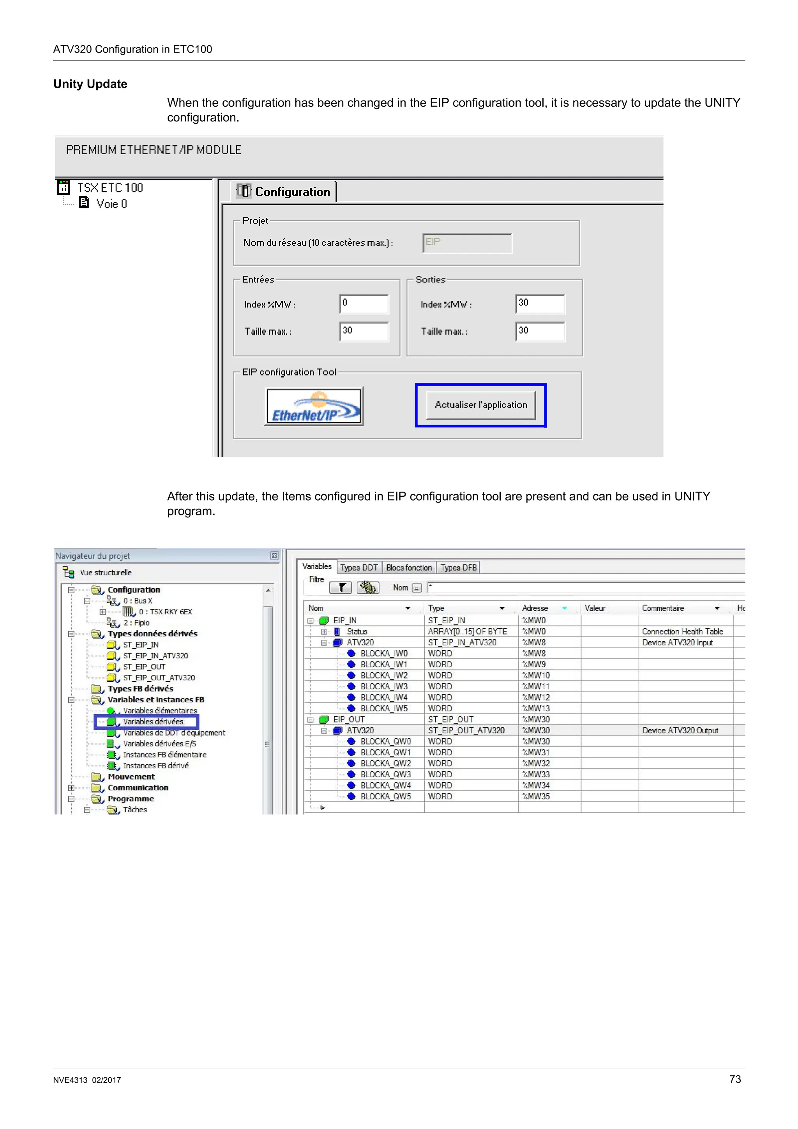Toggle the Nom equals filter button

pyautogui.click(x=417, y=588)
